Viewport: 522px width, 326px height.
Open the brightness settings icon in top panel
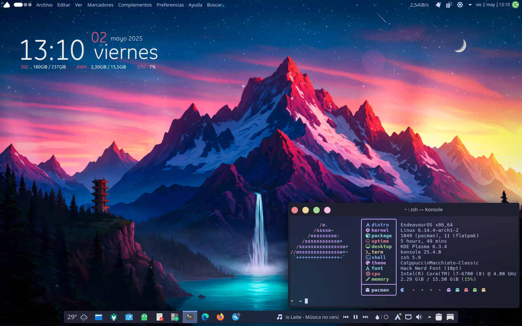click(x=460, y=5)
